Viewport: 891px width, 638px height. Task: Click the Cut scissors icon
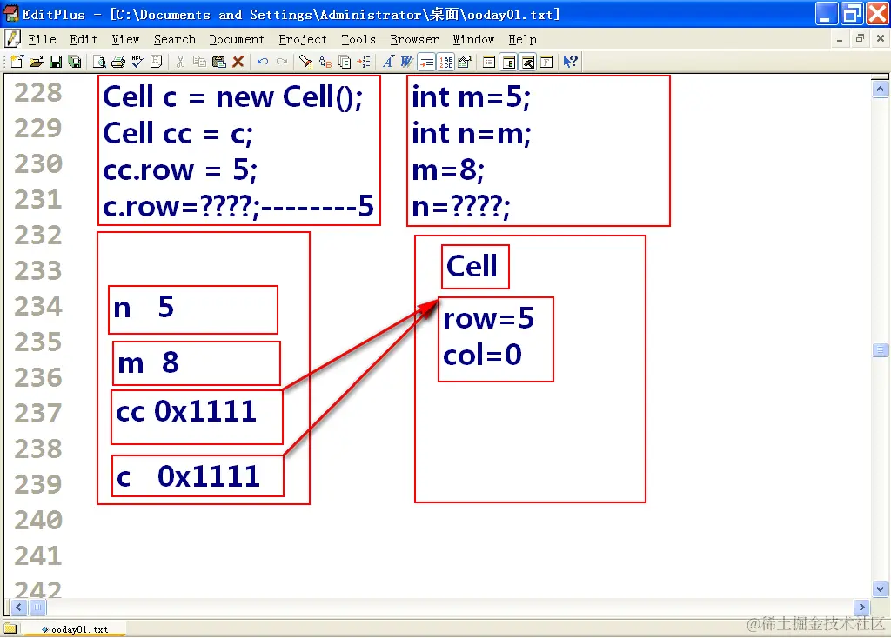(x=180, y=62)
